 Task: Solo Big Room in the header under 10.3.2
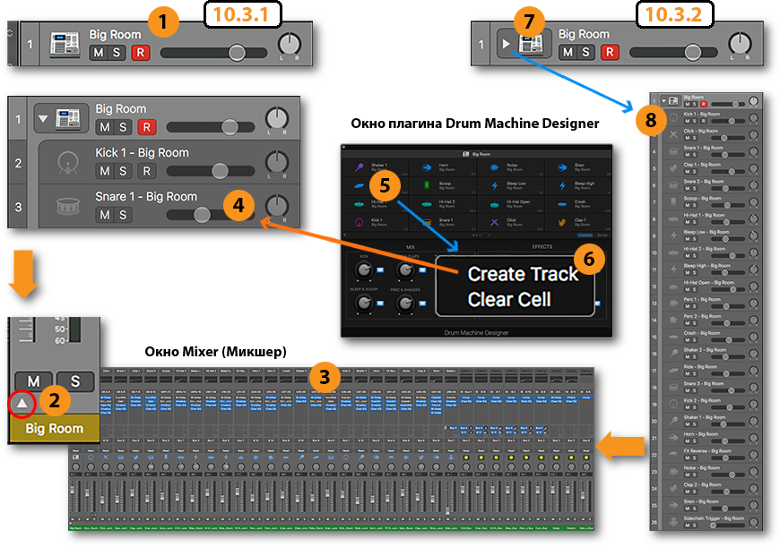pos(585,52)
